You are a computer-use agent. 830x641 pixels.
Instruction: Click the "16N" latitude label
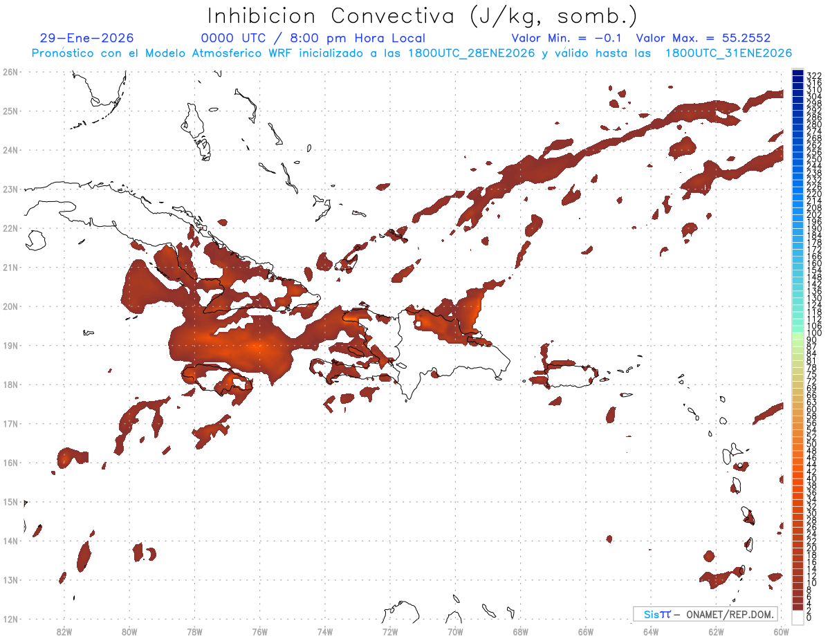tap(10, 463)
